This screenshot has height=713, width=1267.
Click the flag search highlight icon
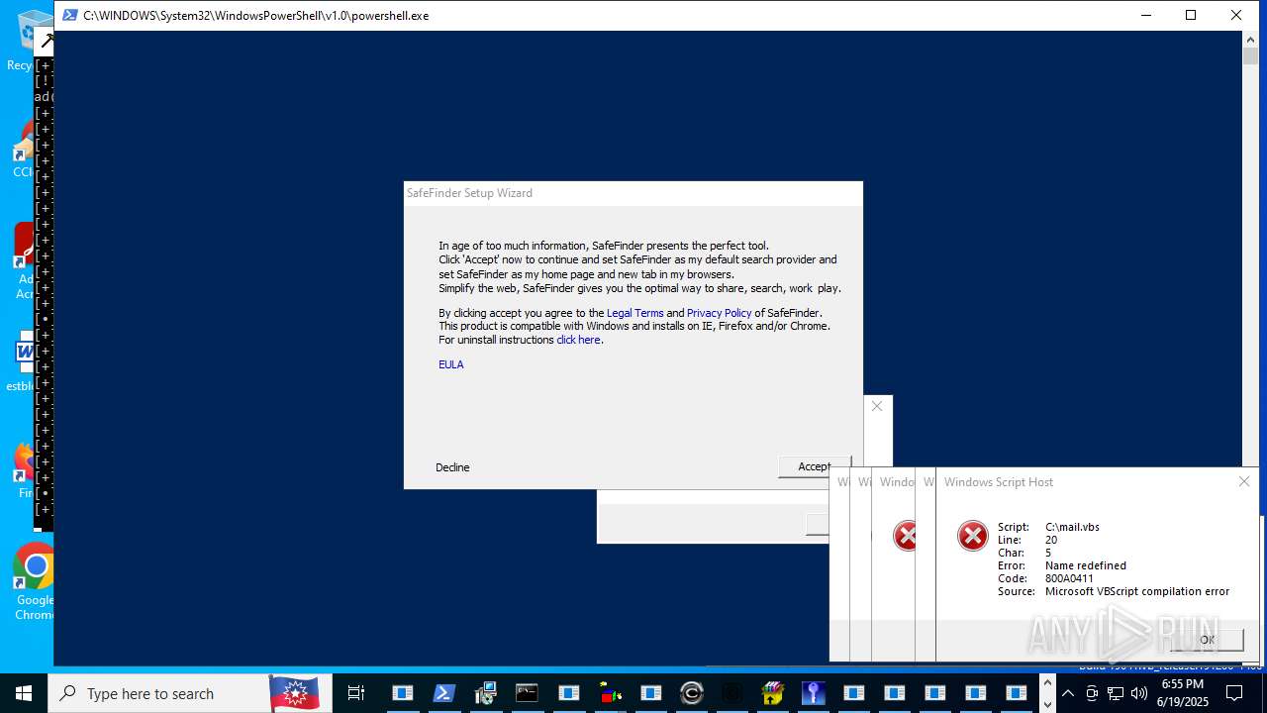pyautogui.click(x=294, y=693)
